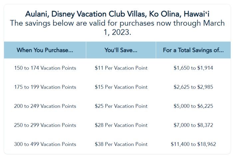Click the '175 to 199 Vacation Points' cell
The height and width of the screenshot is (157, 233).
pyautogui.click(x=45, y=87)
